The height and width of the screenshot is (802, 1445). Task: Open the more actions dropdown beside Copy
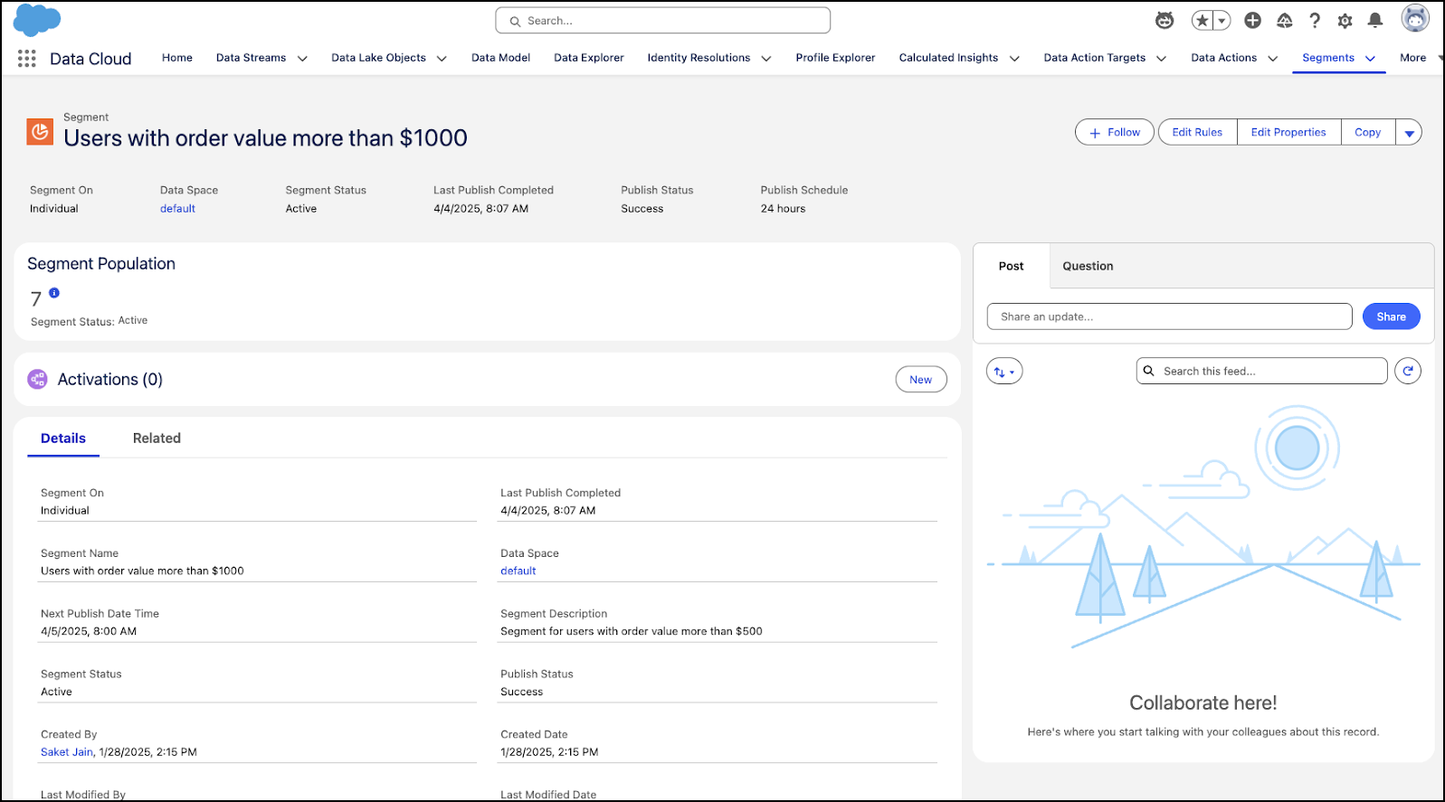point(1409,132)
